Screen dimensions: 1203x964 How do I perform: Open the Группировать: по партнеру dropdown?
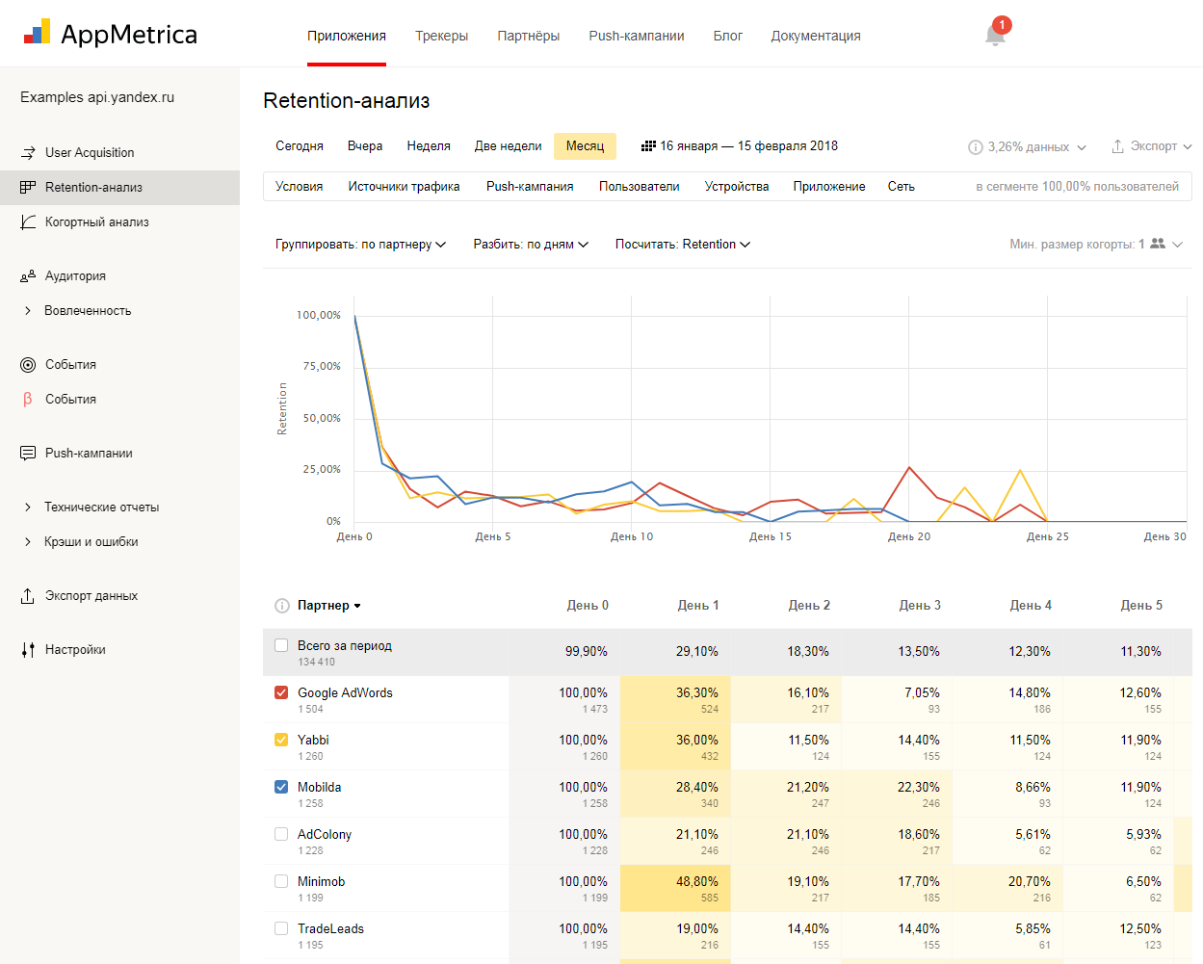point(360,245)
